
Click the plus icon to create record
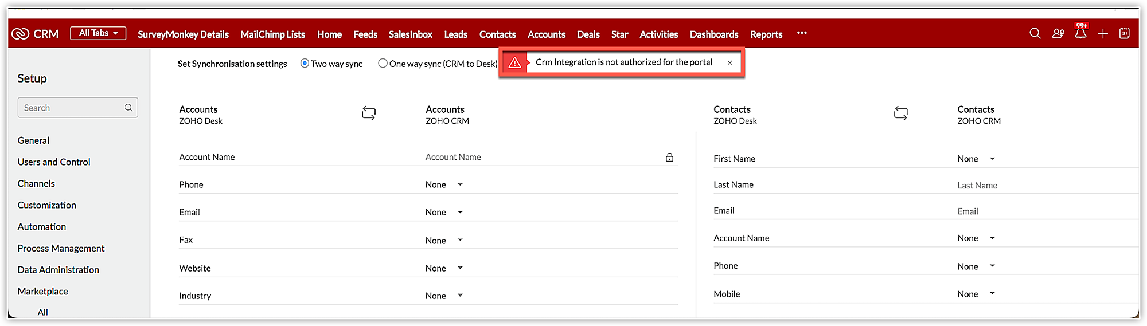point(1103,34)
